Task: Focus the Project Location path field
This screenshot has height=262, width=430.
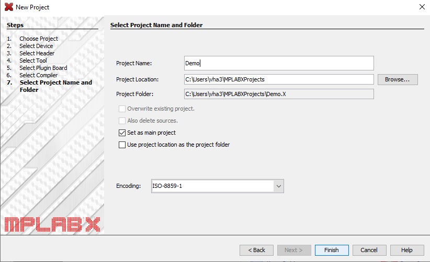Action: (279, 79)
